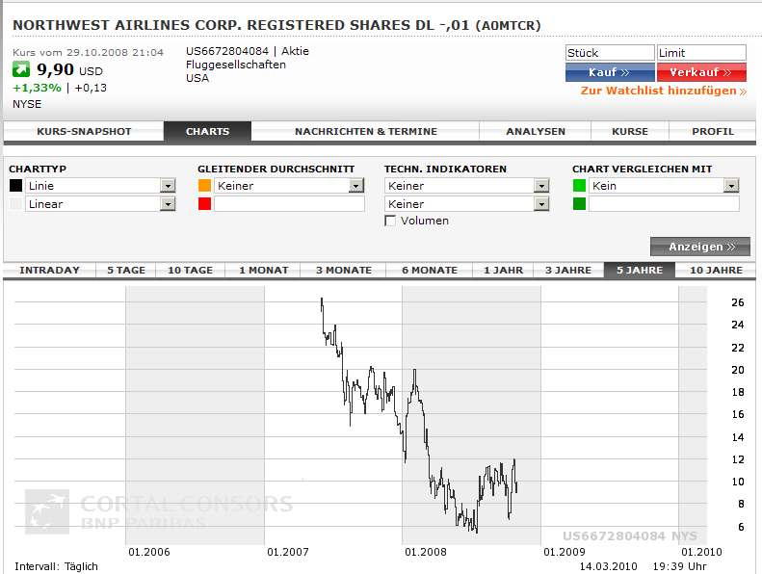762x574 pixels.
Task: Click the price value 9,90
Action: click(56, 69)
